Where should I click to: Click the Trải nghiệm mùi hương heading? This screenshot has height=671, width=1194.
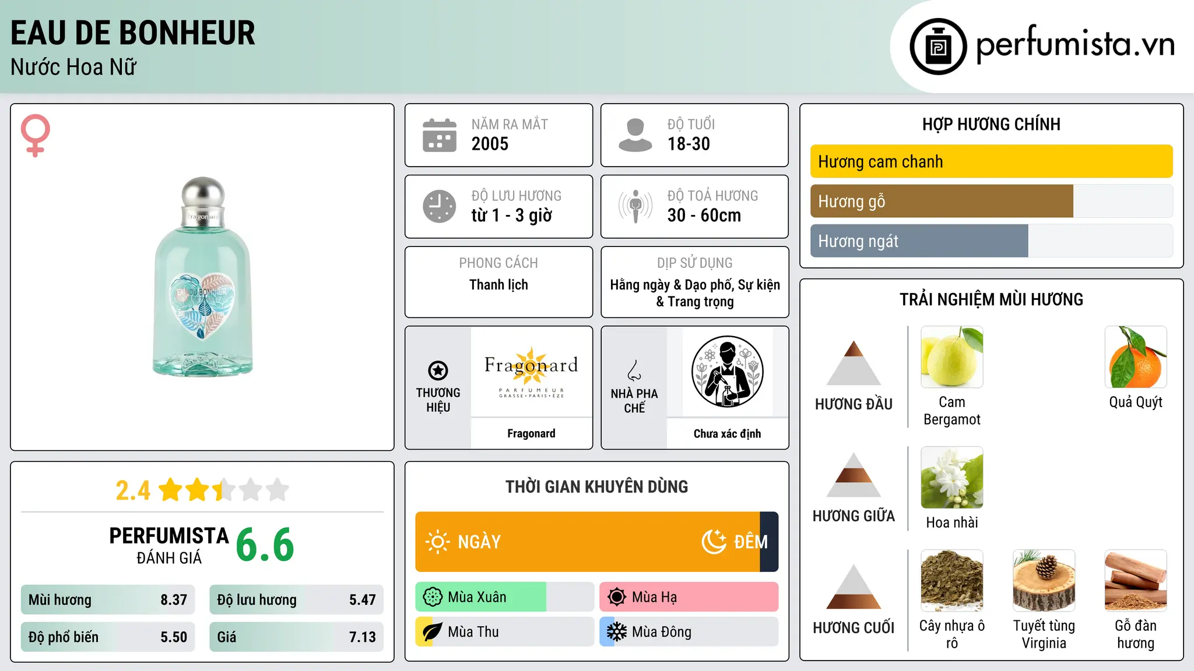[991, 299]
